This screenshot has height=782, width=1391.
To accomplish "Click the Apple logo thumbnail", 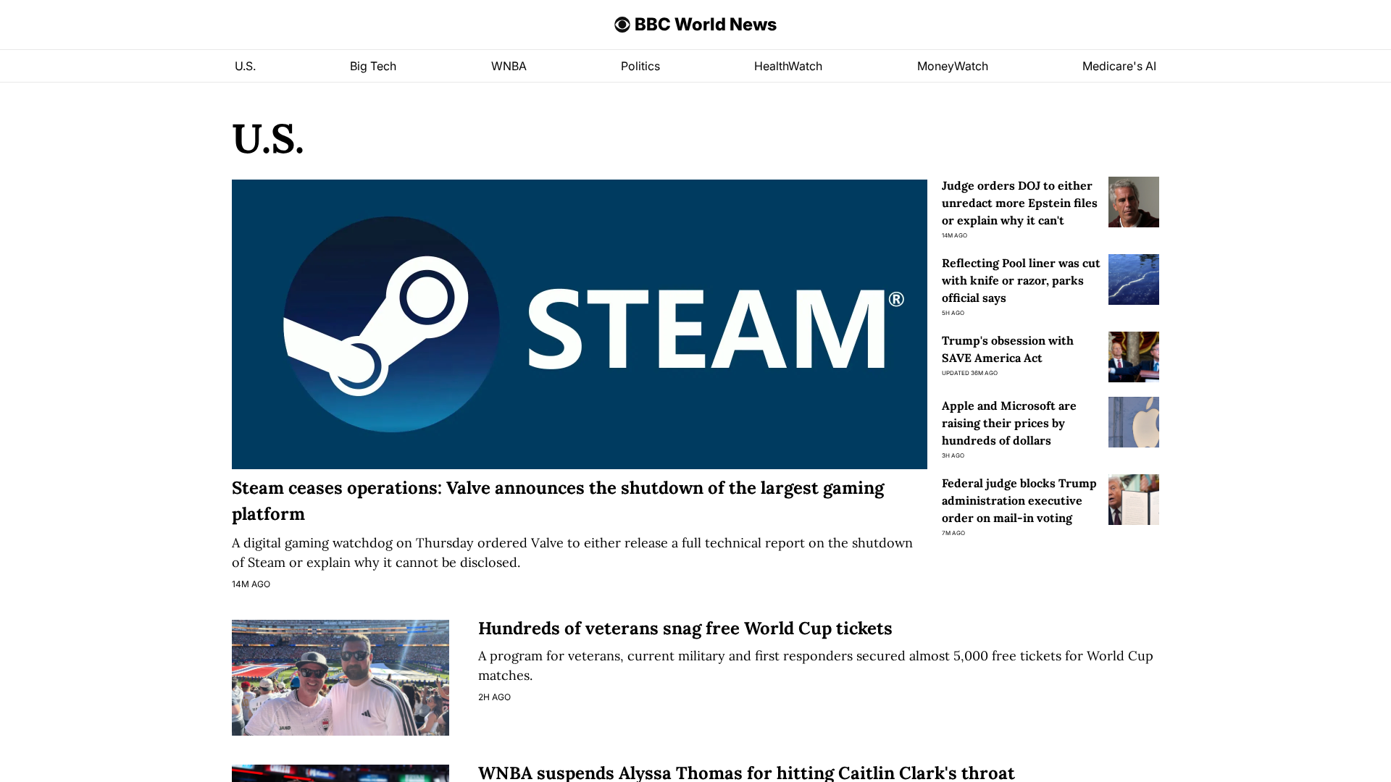I will 1134,422.
